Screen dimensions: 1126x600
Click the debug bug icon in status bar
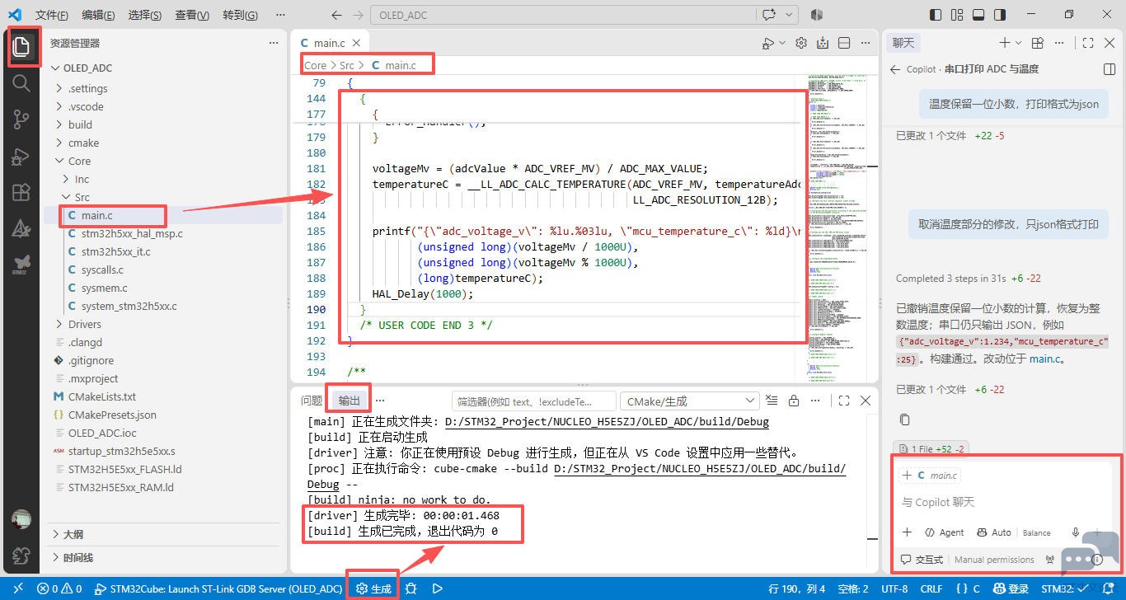click(x=411, y=589)
